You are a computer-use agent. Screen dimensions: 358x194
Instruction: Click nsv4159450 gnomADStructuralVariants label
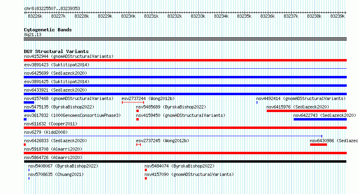pos(181,115)
